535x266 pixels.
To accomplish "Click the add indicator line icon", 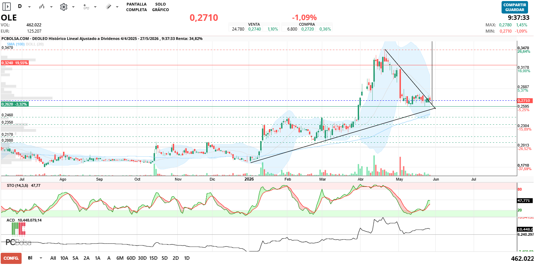I will (x=86, y=7).
